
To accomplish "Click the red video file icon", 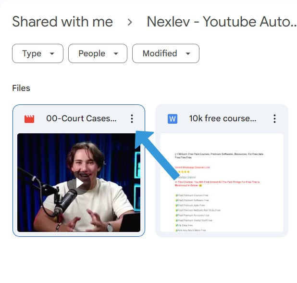I will (x=29, y=119).
